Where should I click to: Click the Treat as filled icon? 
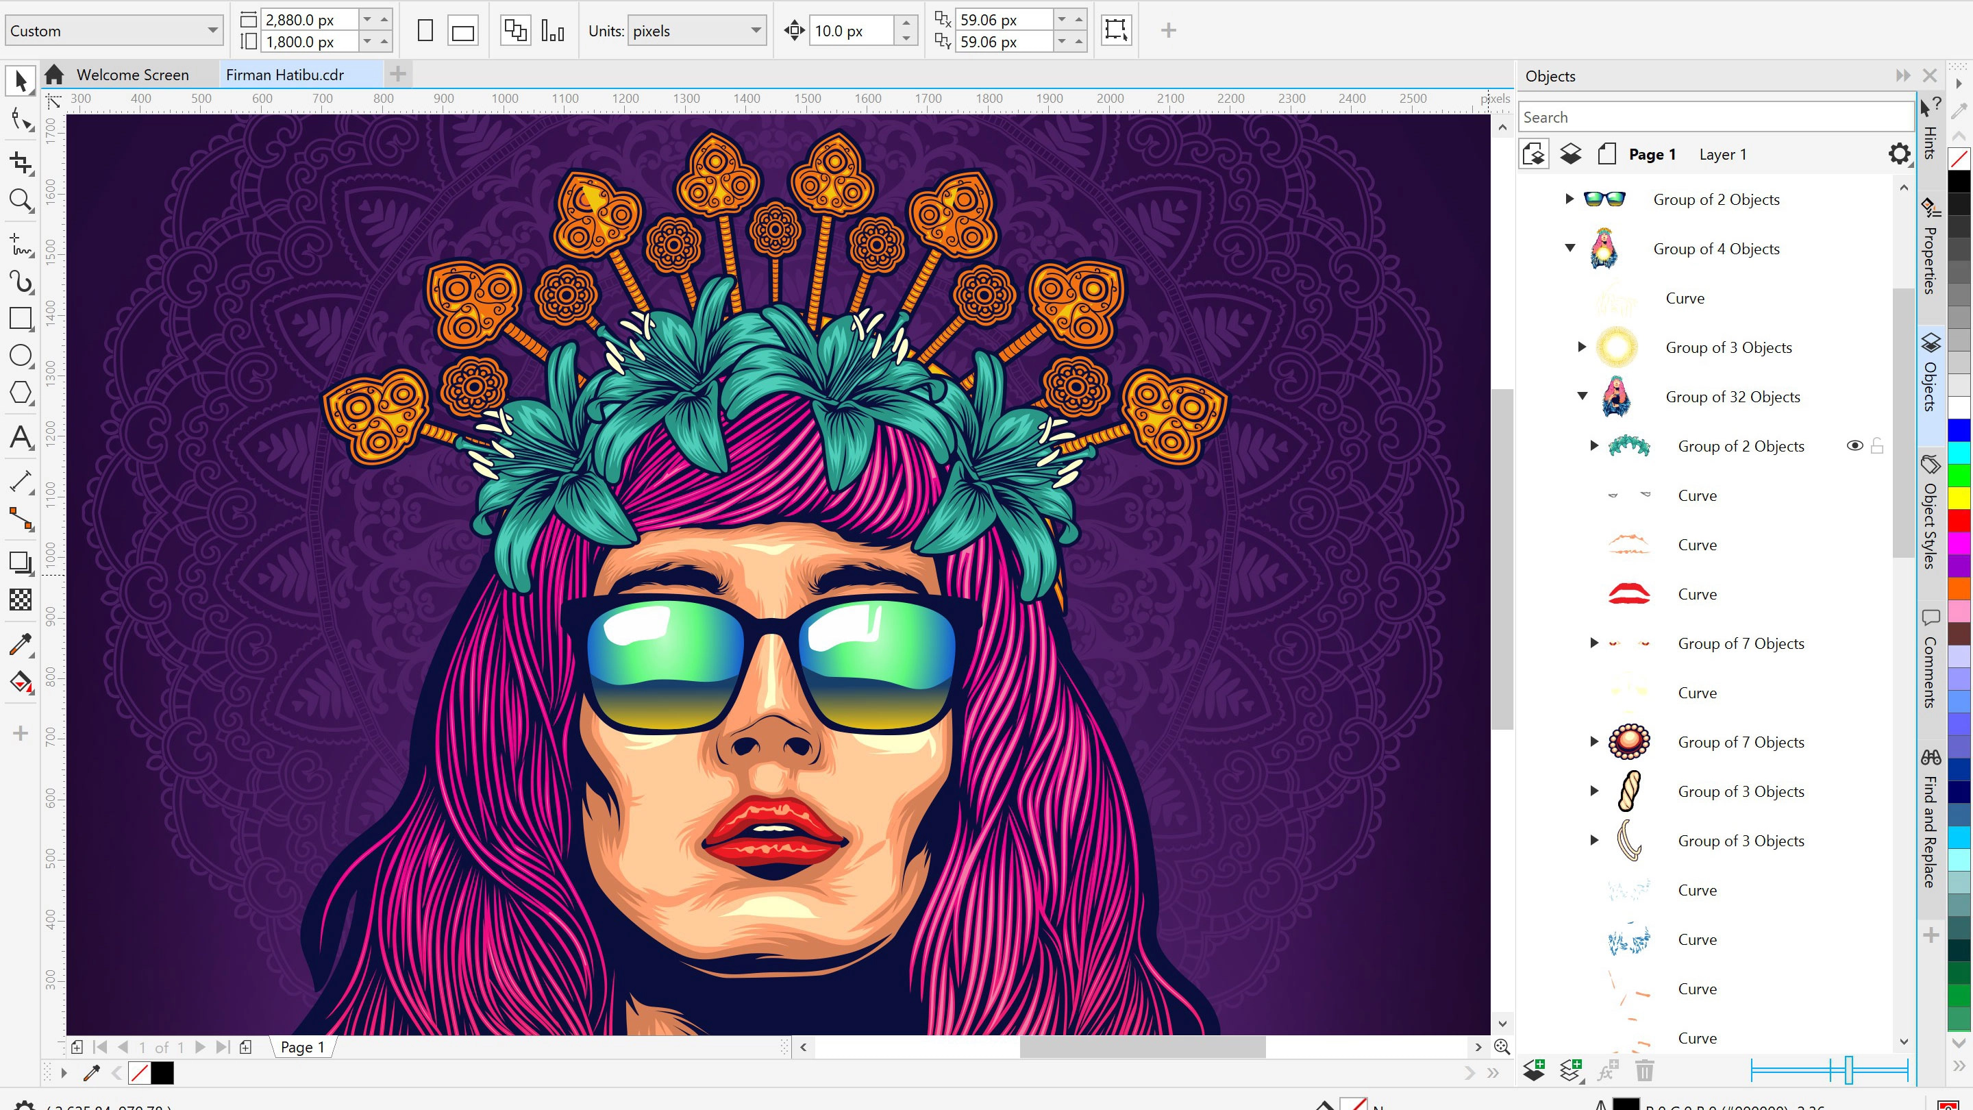tap(1116, 31)
